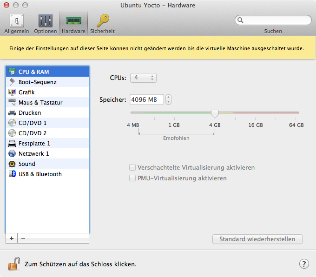This screenshot has width=316, height=277.
Task: Open the Optionen sliders icon
Action: pos(46,20)
